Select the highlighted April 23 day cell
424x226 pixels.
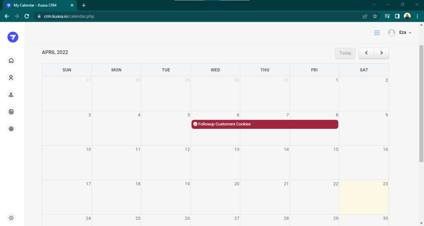point(363,199)
